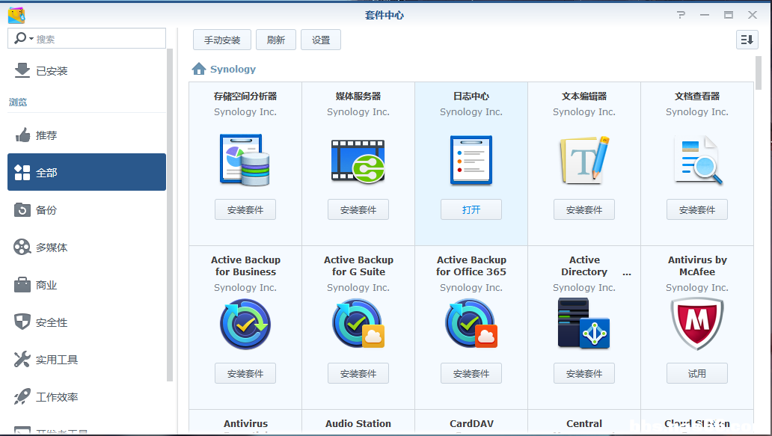The height and width of the screenshot is (436, 772).
Task: Install Active Backup for G Suite package
Action: pos(358,373)
